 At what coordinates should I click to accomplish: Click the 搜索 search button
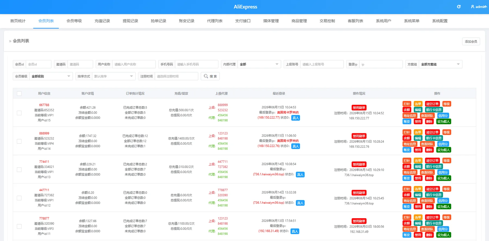(x=210, y=76)
